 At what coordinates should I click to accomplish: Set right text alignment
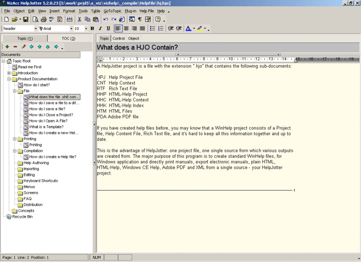click(x=134, y=28)
